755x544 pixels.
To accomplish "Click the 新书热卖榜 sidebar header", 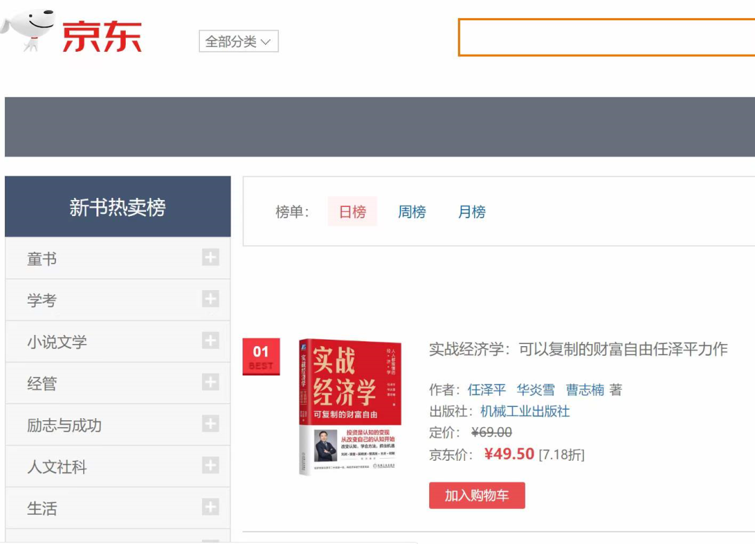I will click(x=117, y=206).
